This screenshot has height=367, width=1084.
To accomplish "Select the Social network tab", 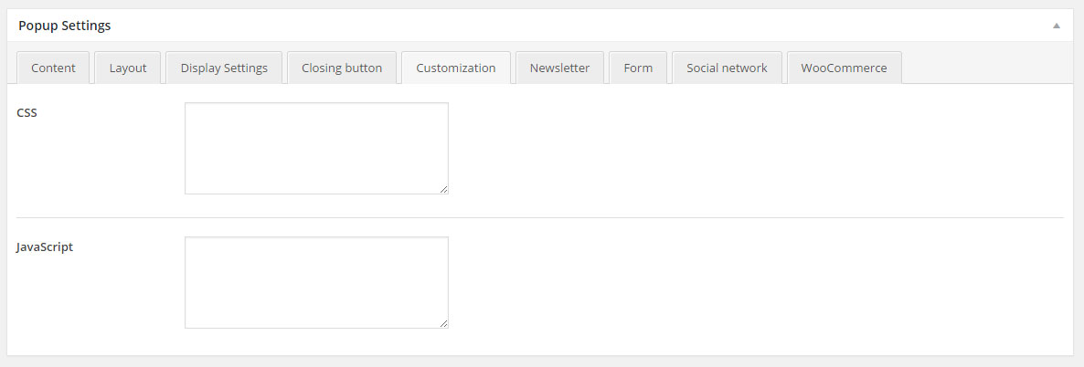I will pyautogui.click(x=727, y=68).
